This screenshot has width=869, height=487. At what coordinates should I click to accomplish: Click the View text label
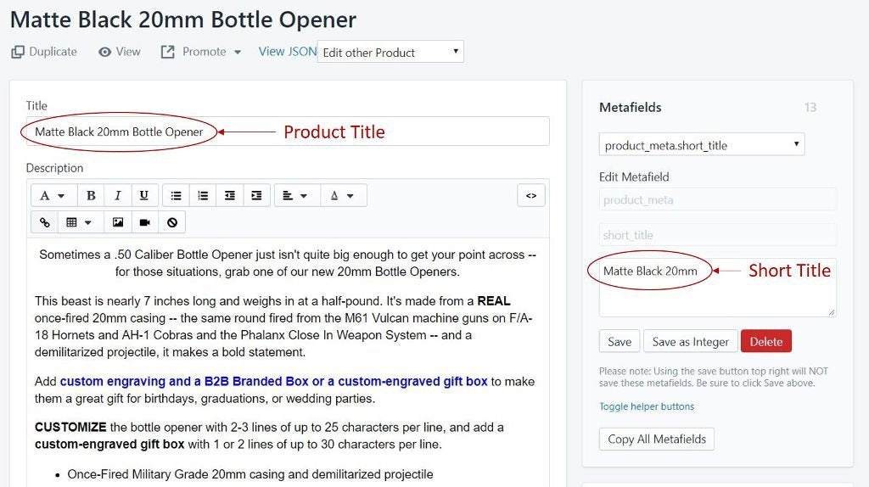click(x=128, y=52)
